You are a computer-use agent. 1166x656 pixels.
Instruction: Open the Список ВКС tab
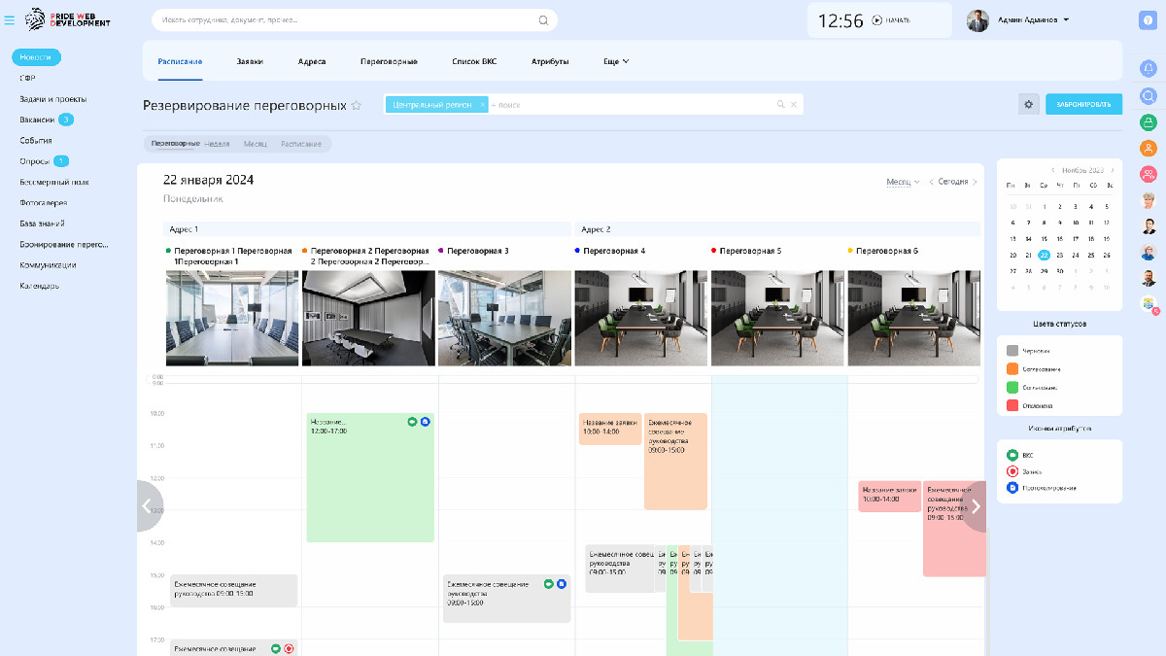pos(474,61)
